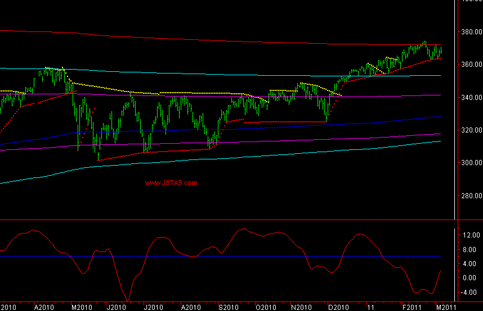Select the 360.00 price level label
483x311 pixels.
pyautogui.click(x=471, y=65)
